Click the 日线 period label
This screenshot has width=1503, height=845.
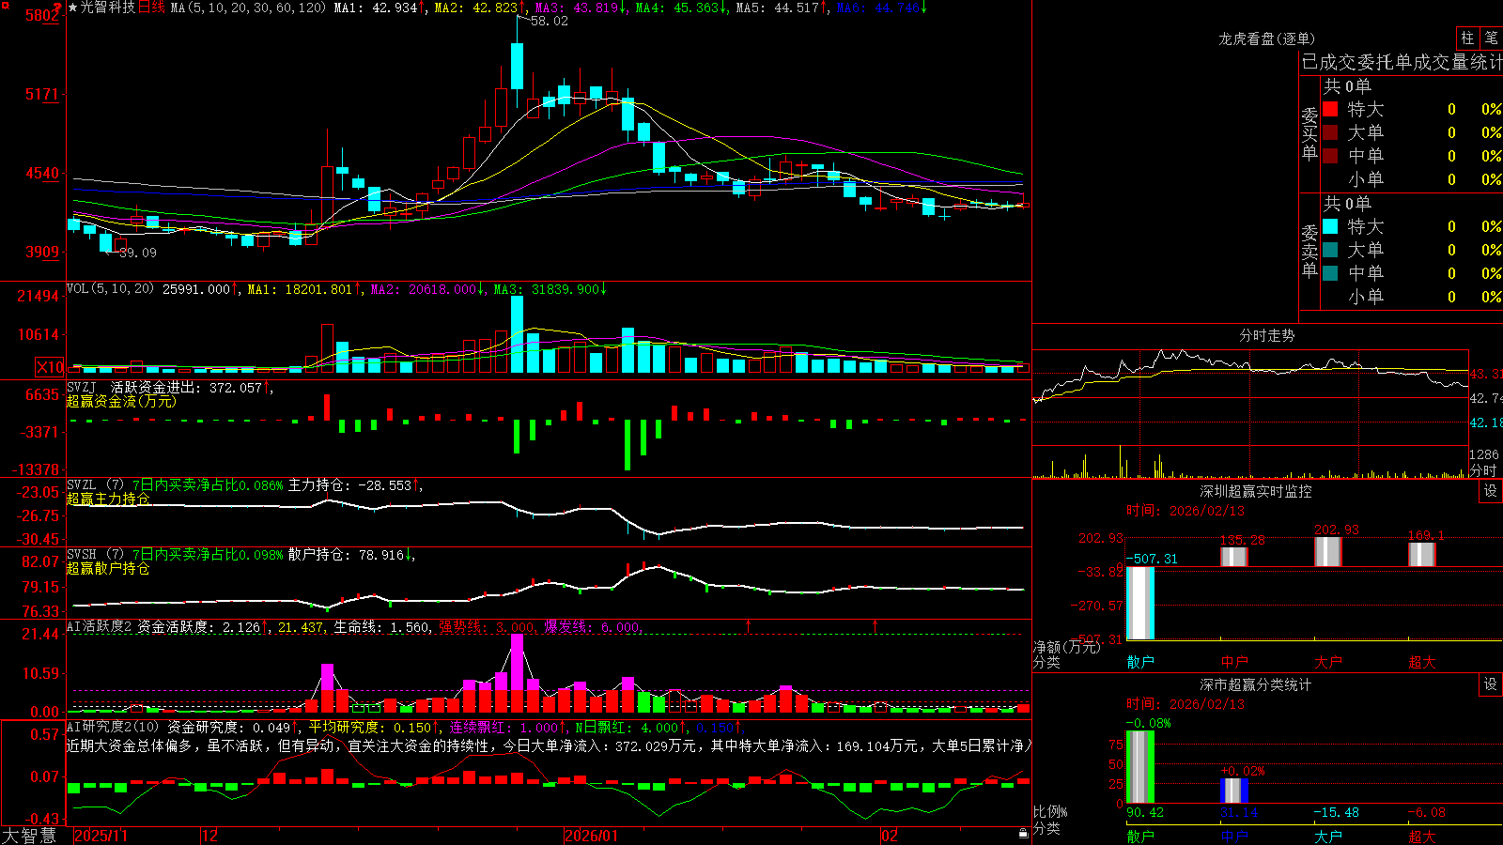[151, 8]
